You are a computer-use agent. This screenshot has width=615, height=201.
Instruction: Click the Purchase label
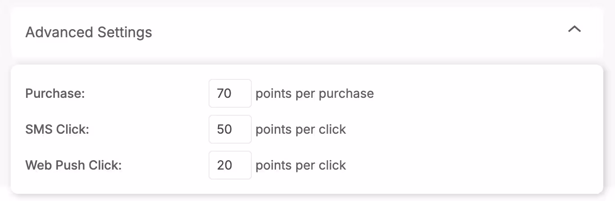[x=55, y=93]
